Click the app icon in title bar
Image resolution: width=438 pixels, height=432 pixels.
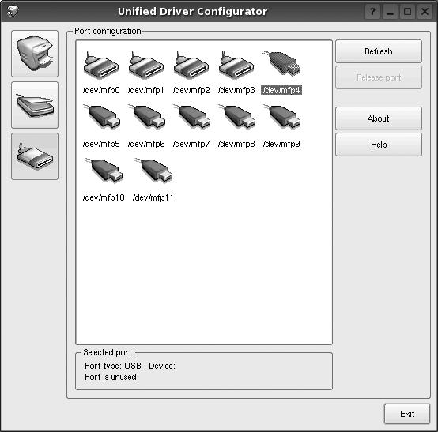[x=13, y=11]
